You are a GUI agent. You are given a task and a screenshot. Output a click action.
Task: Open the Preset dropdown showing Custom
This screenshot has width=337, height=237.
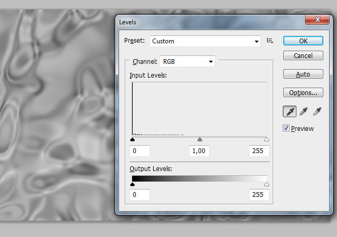205,41
